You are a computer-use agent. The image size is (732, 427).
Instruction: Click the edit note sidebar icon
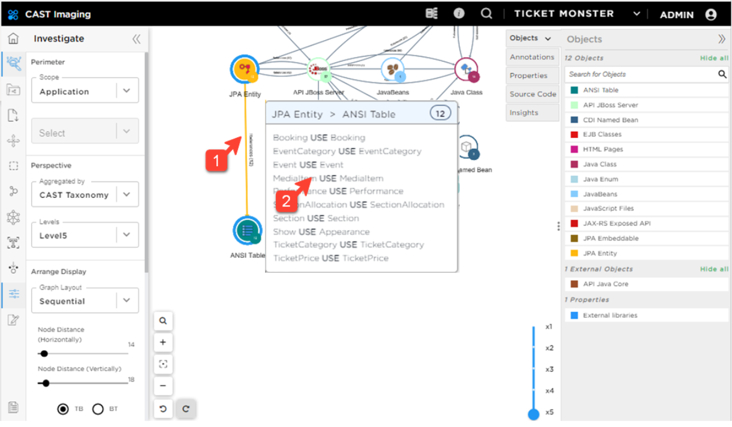coord(13,320)
